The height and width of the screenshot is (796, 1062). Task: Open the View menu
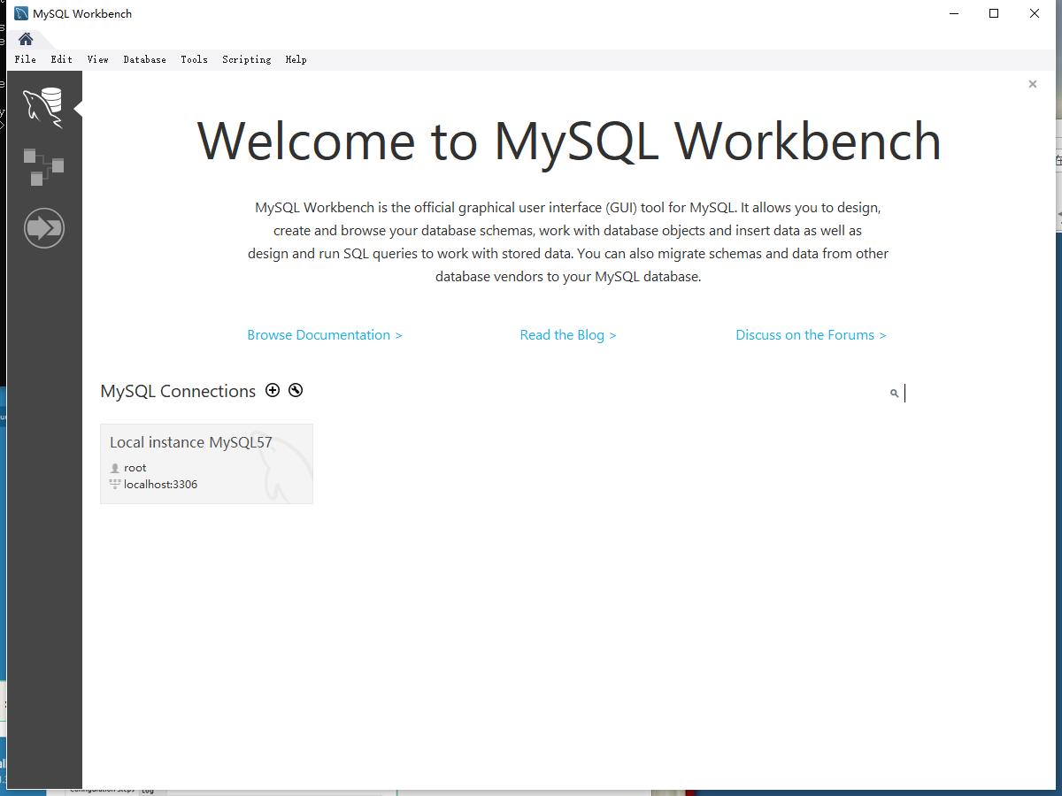pyautogui.click(x=97, y=59)
